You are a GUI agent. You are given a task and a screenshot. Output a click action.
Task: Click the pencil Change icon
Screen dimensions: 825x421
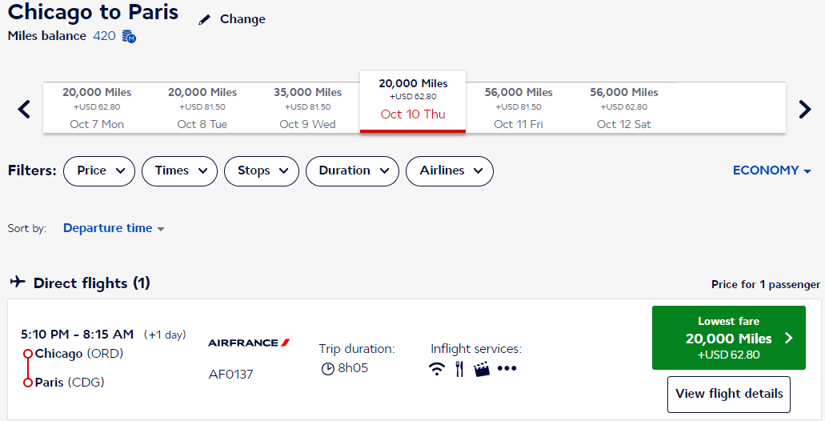pyautogui.click(x=206, y=19)
